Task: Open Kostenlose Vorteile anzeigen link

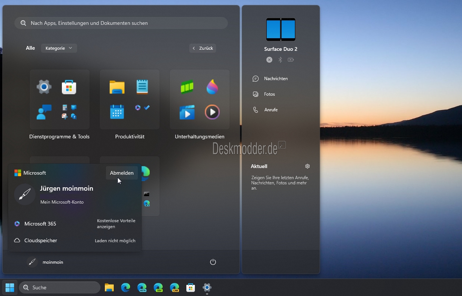Action: click(116, 224)
